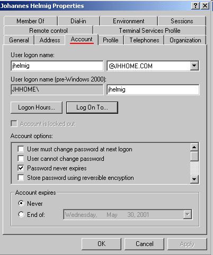Click the Logon Hours button
Viewport: 213px width, 255px height.
coord(37,107)
